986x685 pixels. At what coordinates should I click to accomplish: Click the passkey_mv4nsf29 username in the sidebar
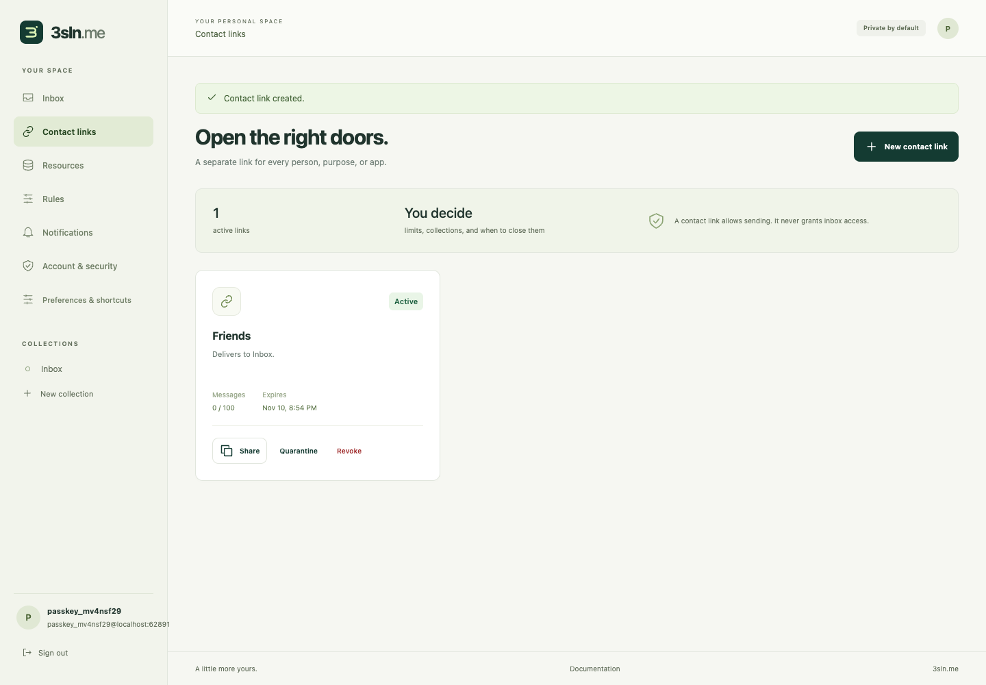click(84, 611)
